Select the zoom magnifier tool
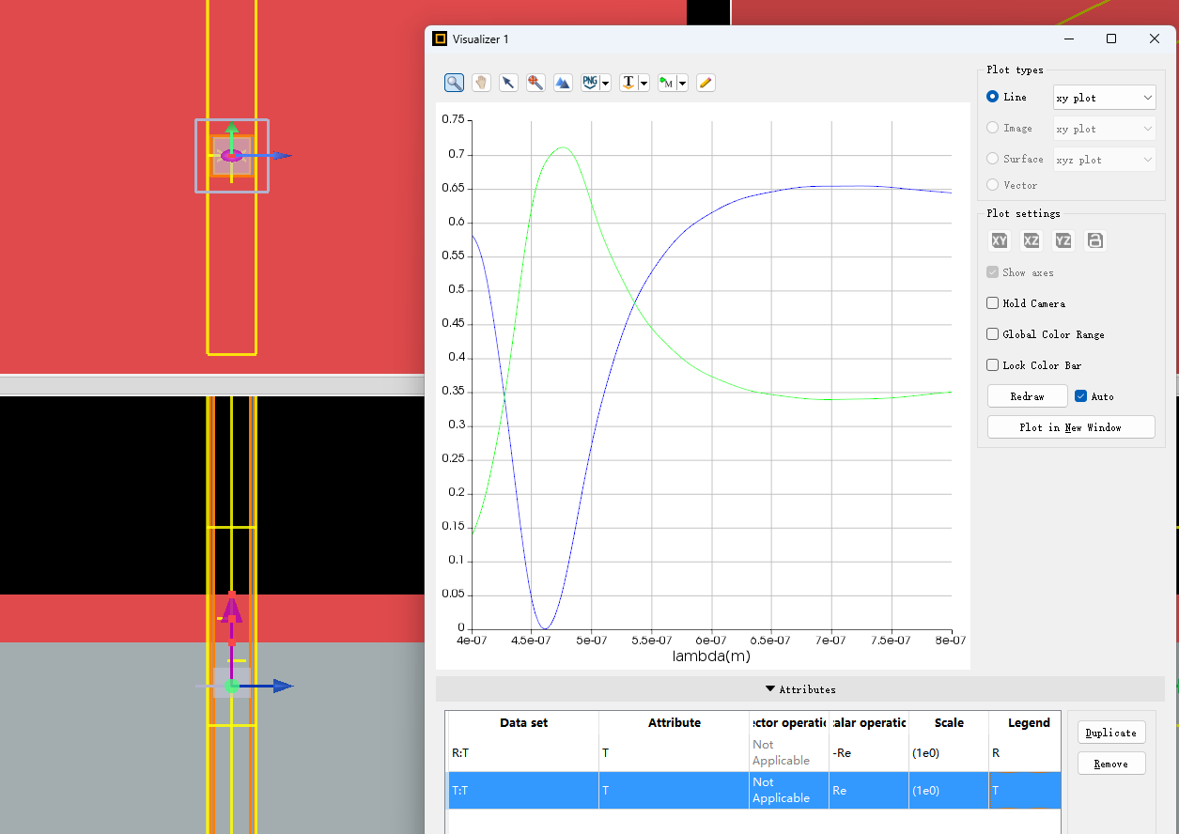Viewport: 1179px width, 834px height. (454, 83)
